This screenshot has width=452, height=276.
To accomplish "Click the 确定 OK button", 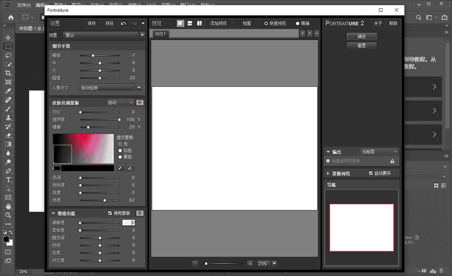I will coord(362,36).
